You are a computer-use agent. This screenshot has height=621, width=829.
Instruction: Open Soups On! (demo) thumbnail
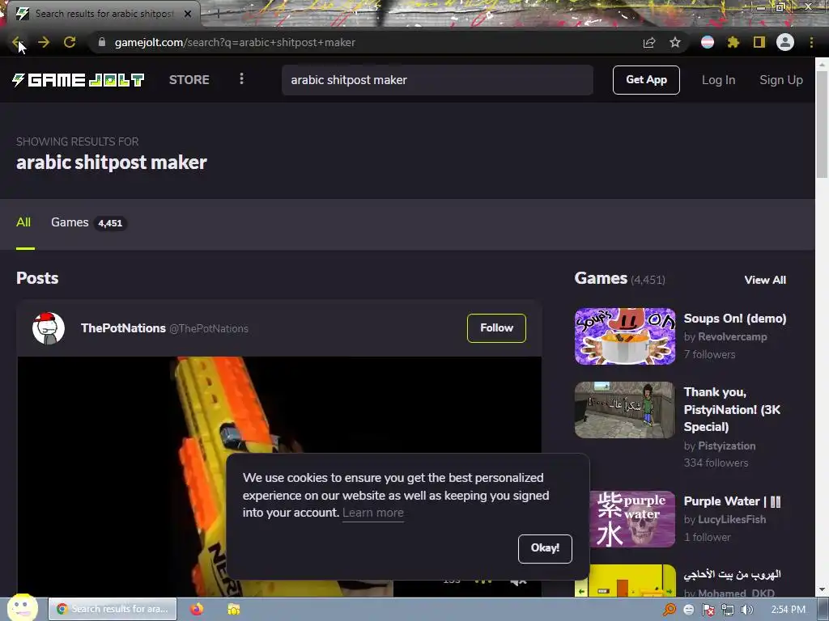pos(625,336)
